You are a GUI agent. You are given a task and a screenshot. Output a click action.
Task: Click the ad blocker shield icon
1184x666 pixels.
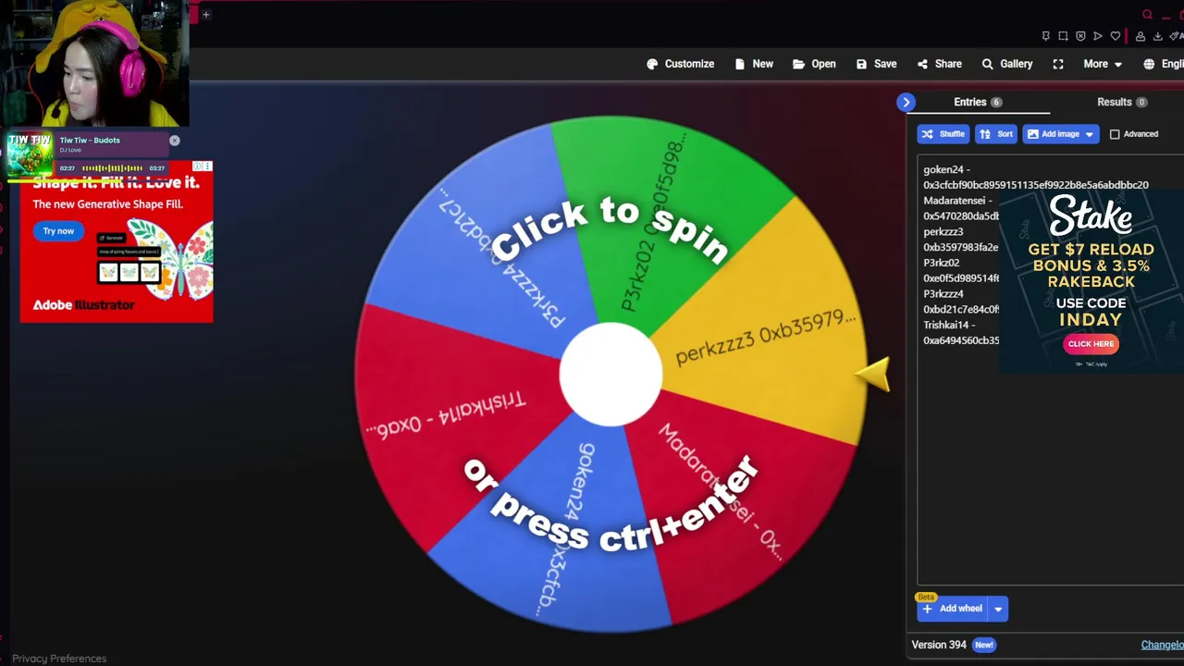(x=1080, y=36)
